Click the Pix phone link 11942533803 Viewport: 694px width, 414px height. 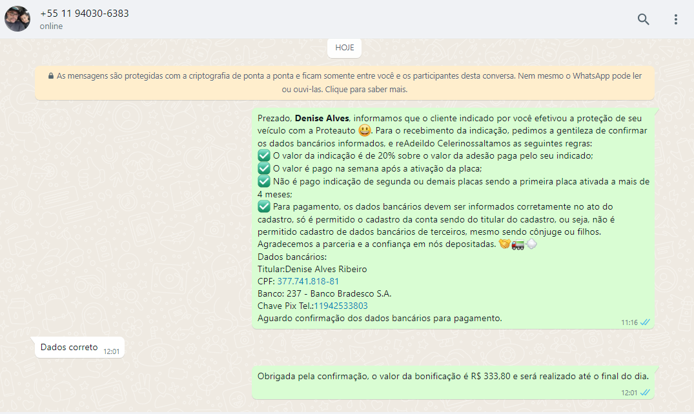click(x=341, y=306)
